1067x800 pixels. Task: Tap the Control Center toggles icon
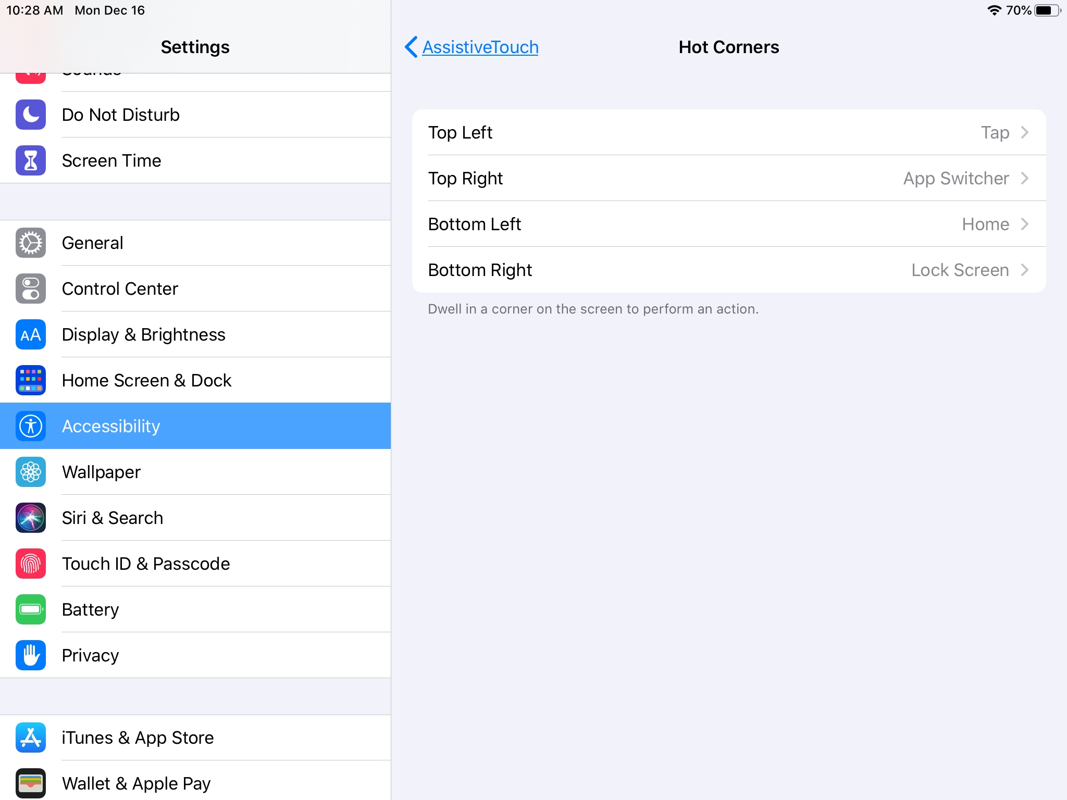(31, 289)
